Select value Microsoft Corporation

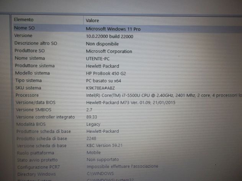109,51
